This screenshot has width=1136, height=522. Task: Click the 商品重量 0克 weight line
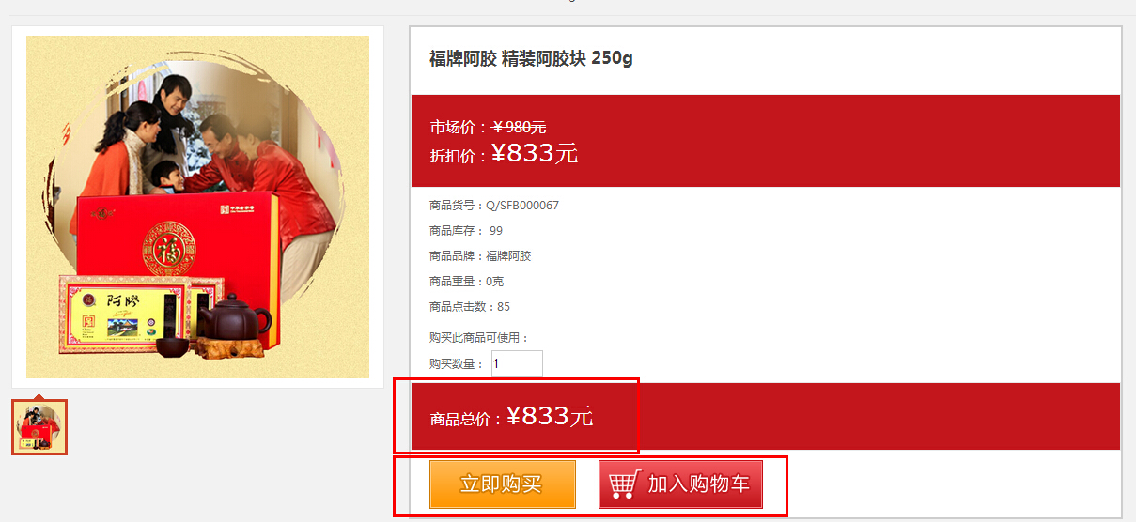point(467,281)
